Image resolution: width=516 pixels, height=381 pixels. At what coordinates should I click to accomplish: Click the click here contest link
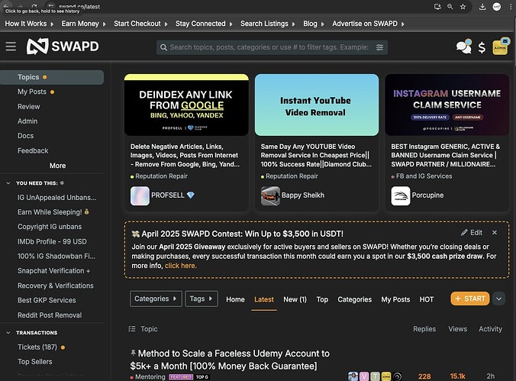(x=180, y=266)
